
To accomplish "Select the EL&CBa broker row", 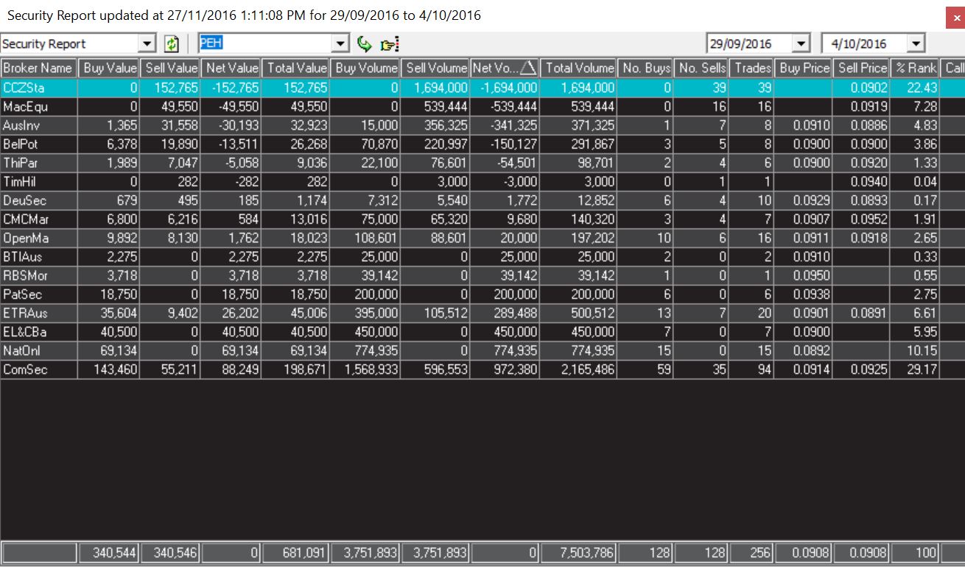I will [x=482, y=331].
